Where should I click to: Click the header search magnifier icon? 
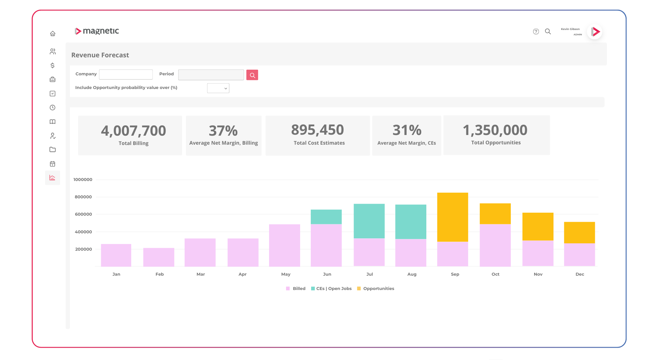coord(548,31)
